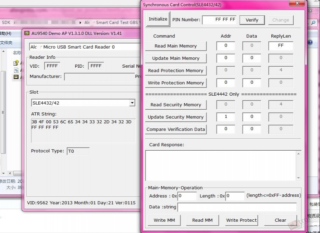This screenshot has width=320, height=233.
Task: Clear the card response output
Action: click(x=280, y=220)
